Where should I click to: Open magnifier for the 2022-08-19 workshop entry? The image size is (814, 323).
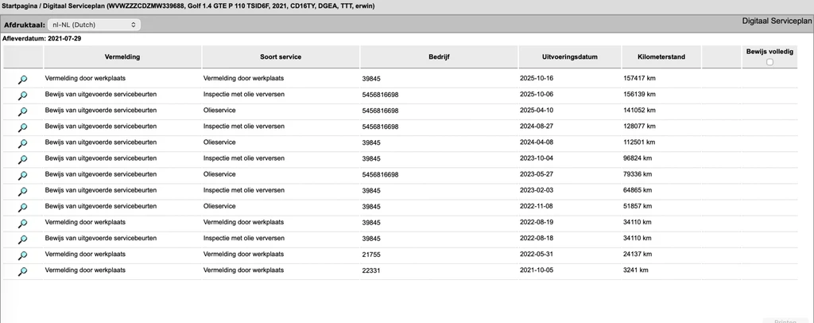pyautogui.click(x=23, y=224)
